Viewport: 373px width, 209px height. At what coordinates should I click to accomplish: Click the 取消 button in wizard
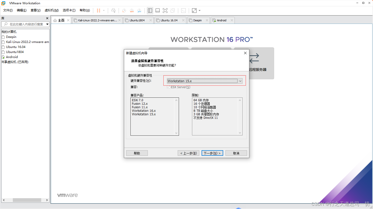tap(236, 153)
